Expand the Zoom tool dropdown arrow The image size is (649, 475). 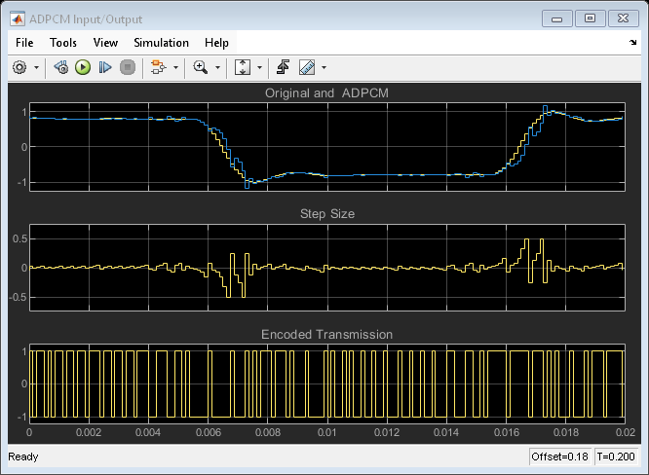(217, 68)
